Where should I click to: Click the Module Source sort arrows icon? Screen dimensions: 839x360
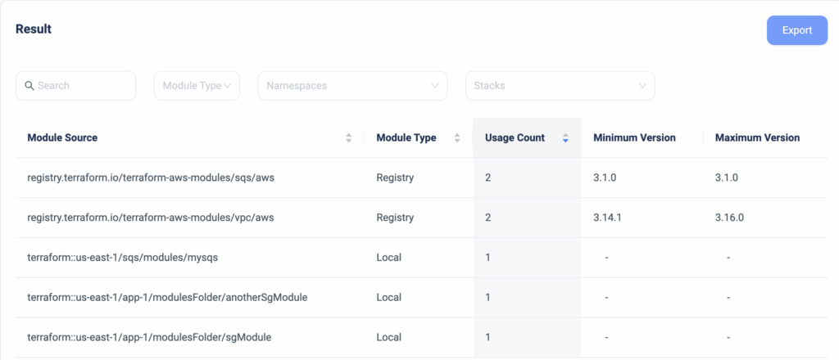[349, 138]
